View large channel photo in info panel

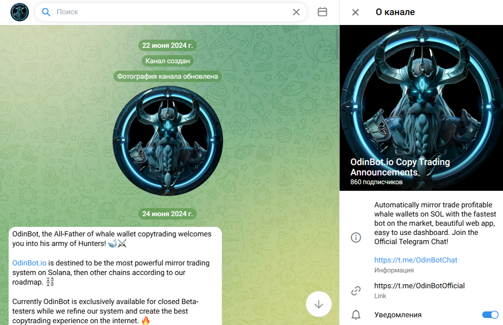point(421,108)
